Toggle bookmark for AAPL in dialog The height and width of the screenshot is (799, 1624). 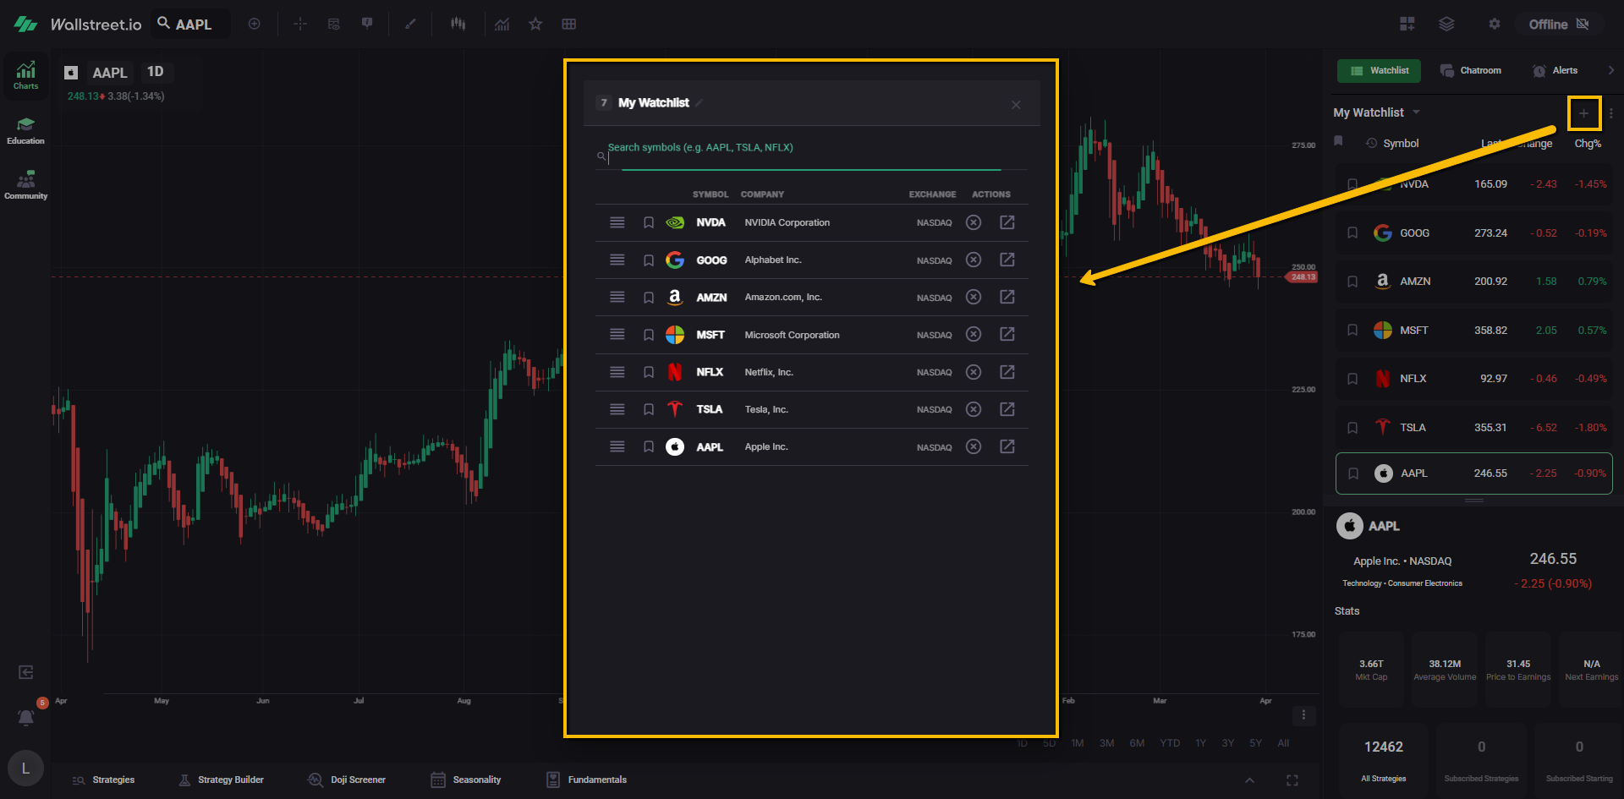click(x=649, y=447)
